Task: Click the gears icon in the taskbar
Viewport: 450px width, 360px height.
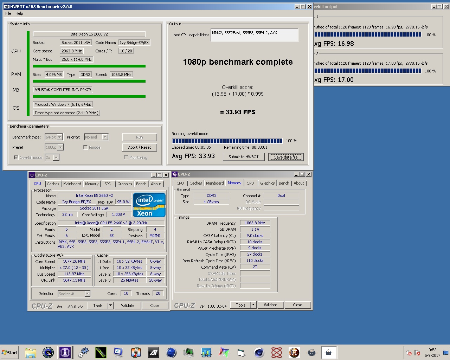Action: 83,352
